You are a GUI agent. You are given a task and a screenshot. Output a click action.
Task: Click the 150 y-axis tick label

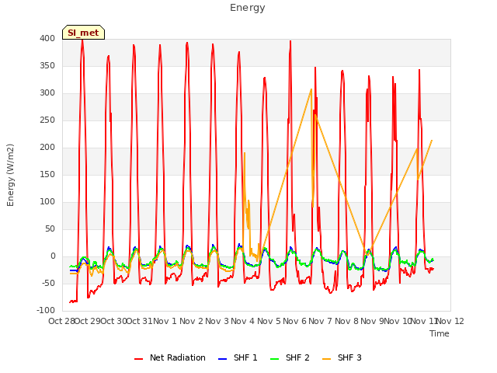pyautogui.click(x=47, y=174)
